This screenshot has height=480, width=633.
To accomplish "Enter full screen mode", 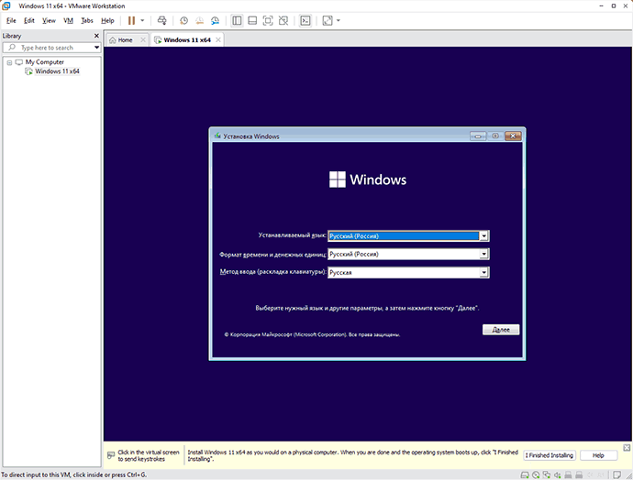I will coord(268,20).
